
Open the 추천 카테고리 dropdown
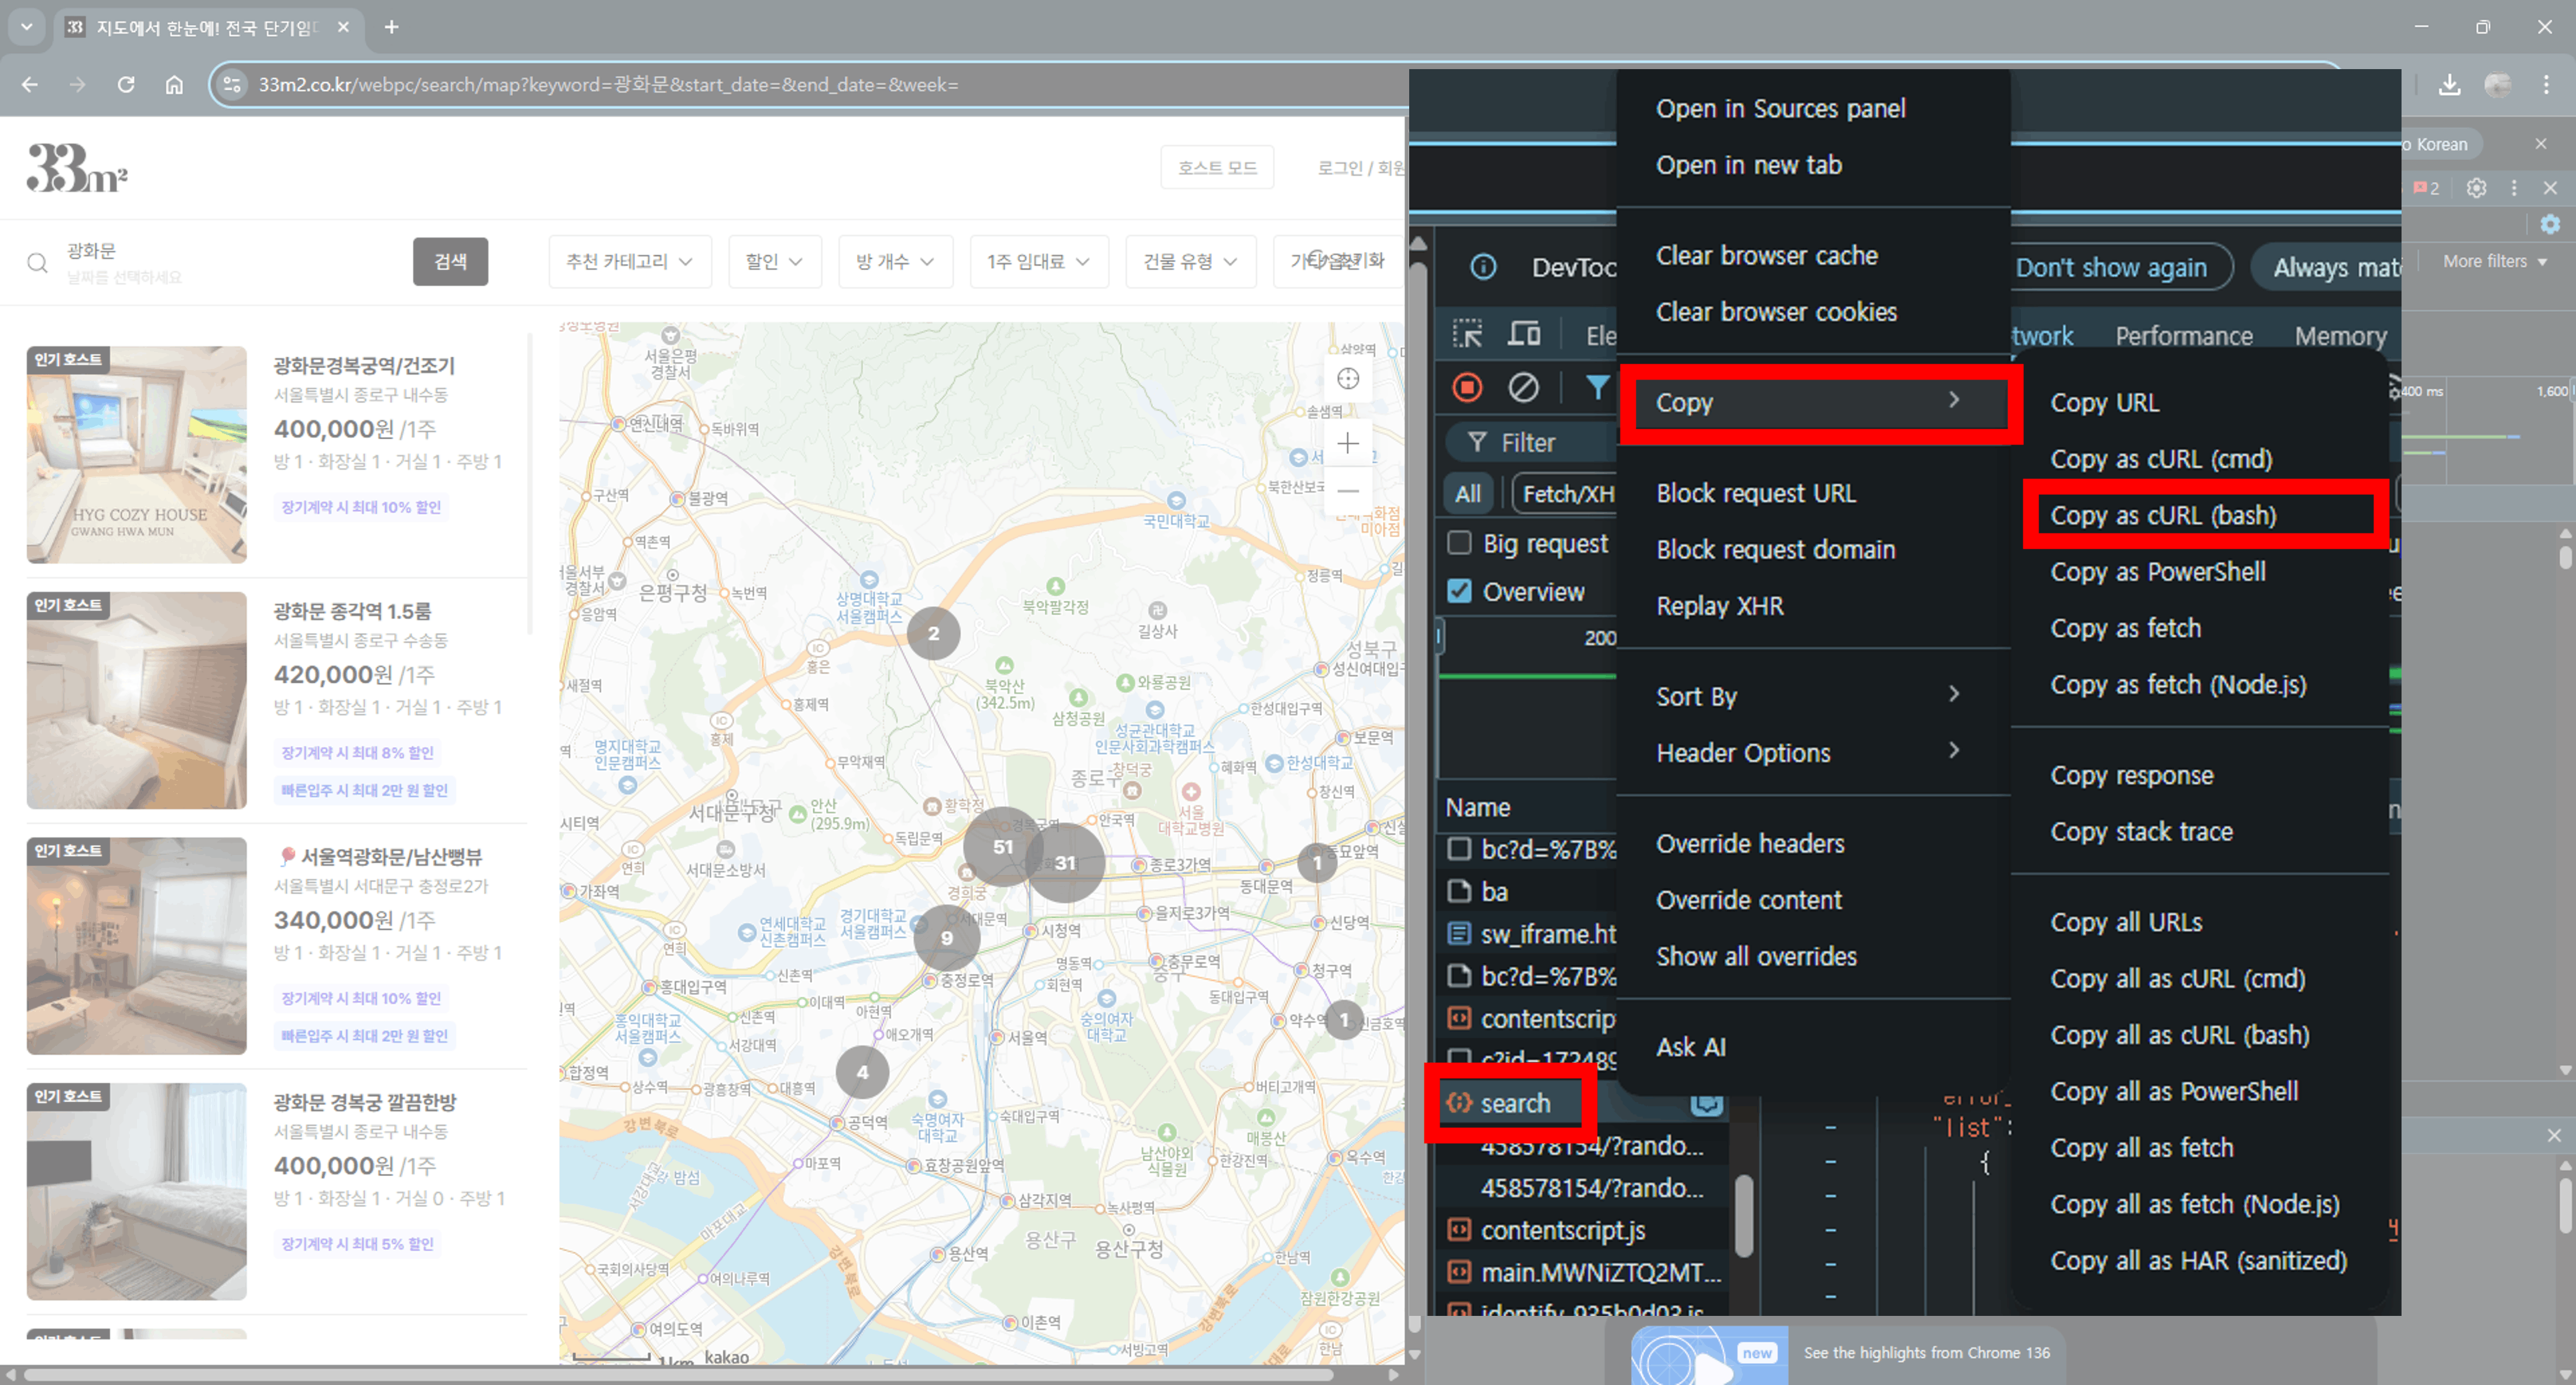pos(629,261)
